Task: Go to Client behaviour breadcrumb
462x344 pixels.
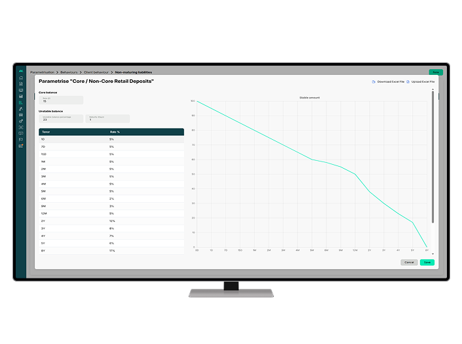Action: pos(96,72)
